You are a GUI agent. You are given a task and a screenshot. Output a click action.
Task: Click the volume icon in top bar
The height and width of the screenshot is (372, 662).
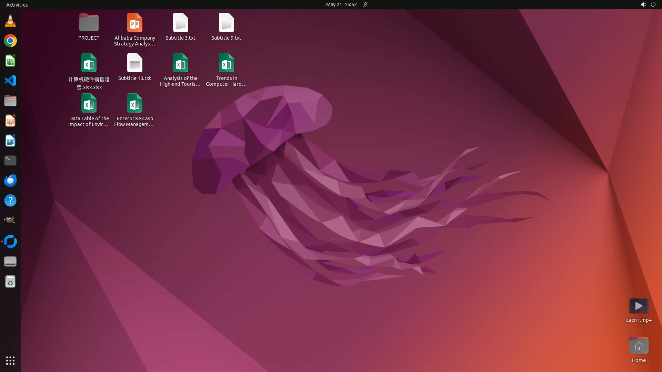coord(643,4)
